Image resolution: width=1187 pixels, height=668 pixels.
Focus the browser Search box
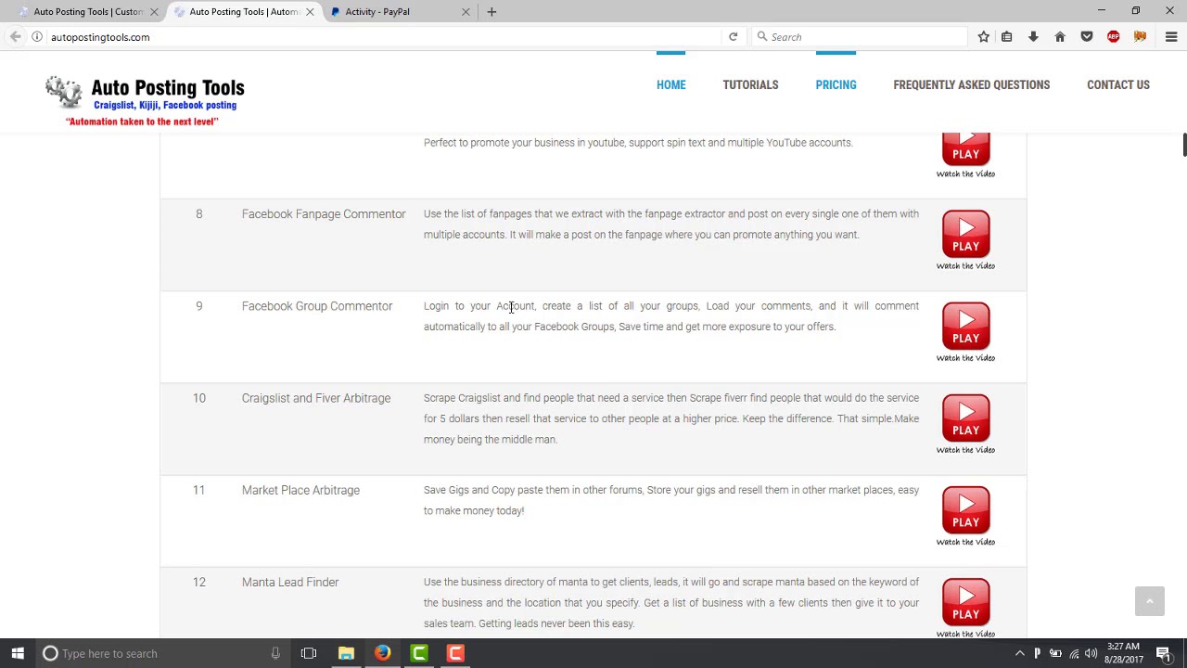point(858,37)
